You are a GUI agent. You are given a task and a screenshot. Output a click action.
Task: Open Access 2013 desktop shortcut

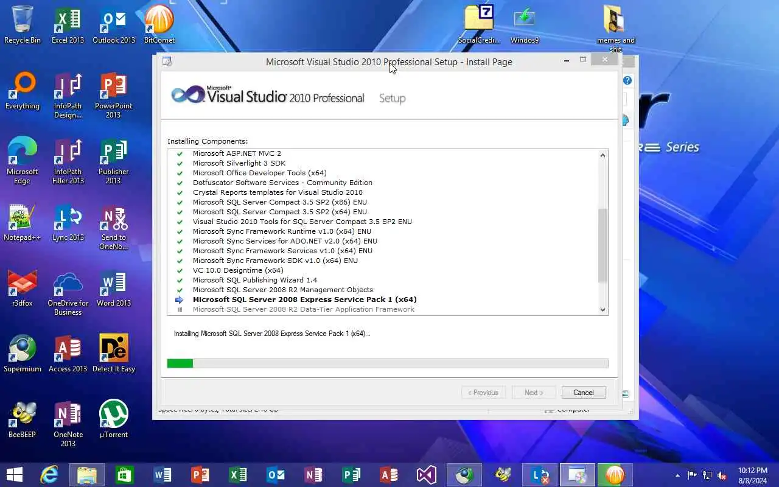pyautogui.click(x=68, y=354)
